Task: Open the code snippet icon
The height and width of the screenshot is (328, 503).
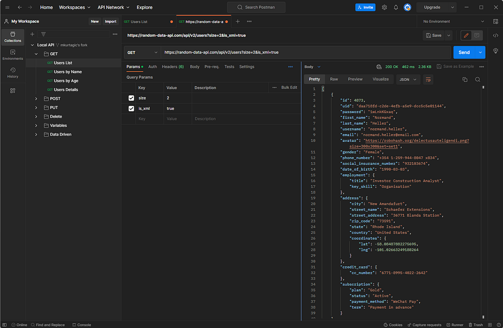Action: click(x=496, y=35)
